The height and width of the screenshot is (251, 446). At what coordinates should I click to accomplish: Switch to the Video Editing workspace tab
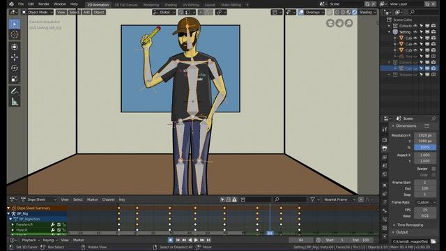coord(231,5)
